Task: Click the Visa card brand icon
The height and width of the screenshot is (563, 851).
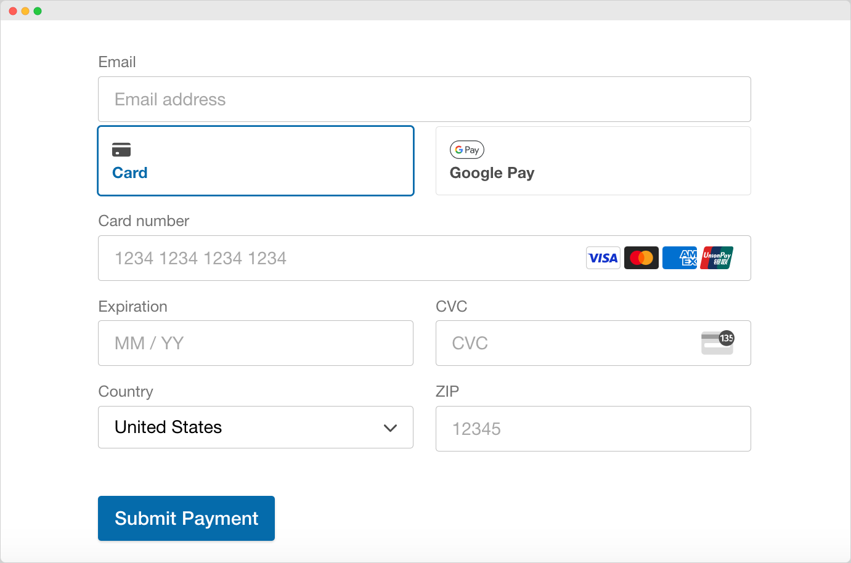Action: [603, 257]
